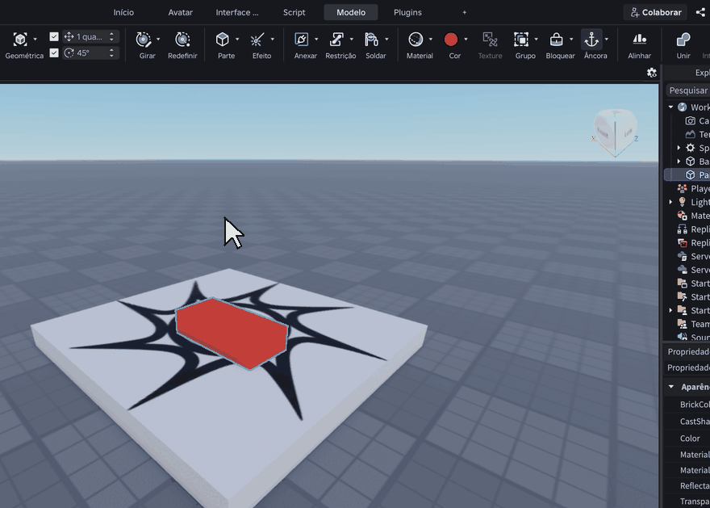
Task: Click the Colaborar button
Action: coord(655,12)
